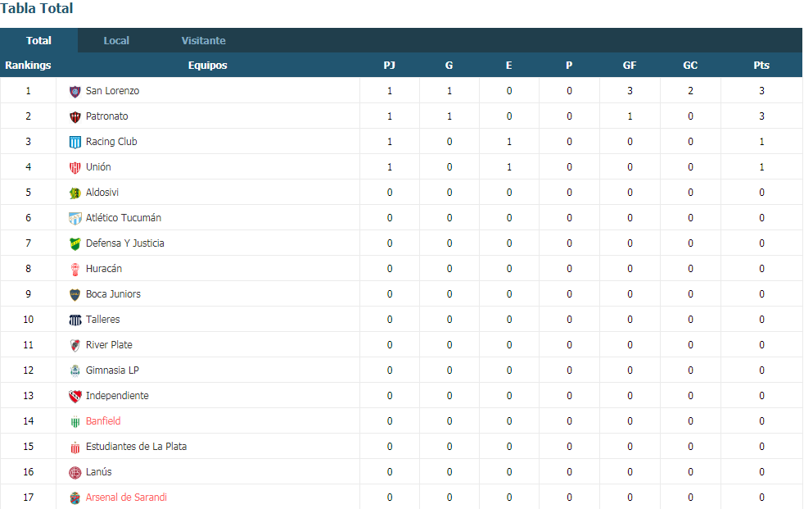The width and height of the screenshot is (804, 509).
Task: Select the Racing Club crest icon
Action: (75, 142)
